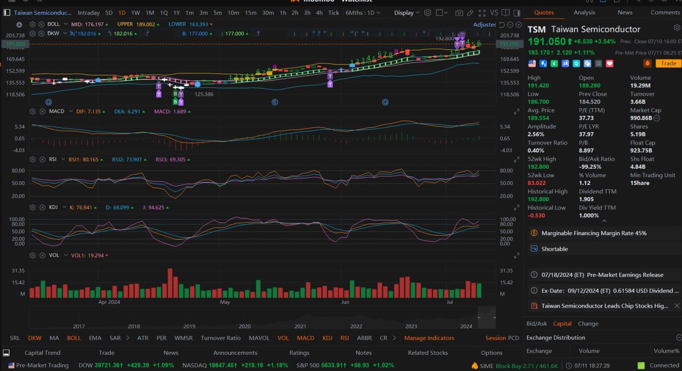Screen dimensions: 682x371
Task: Click the orange Trade button
Action: click(x=668, y=63)
